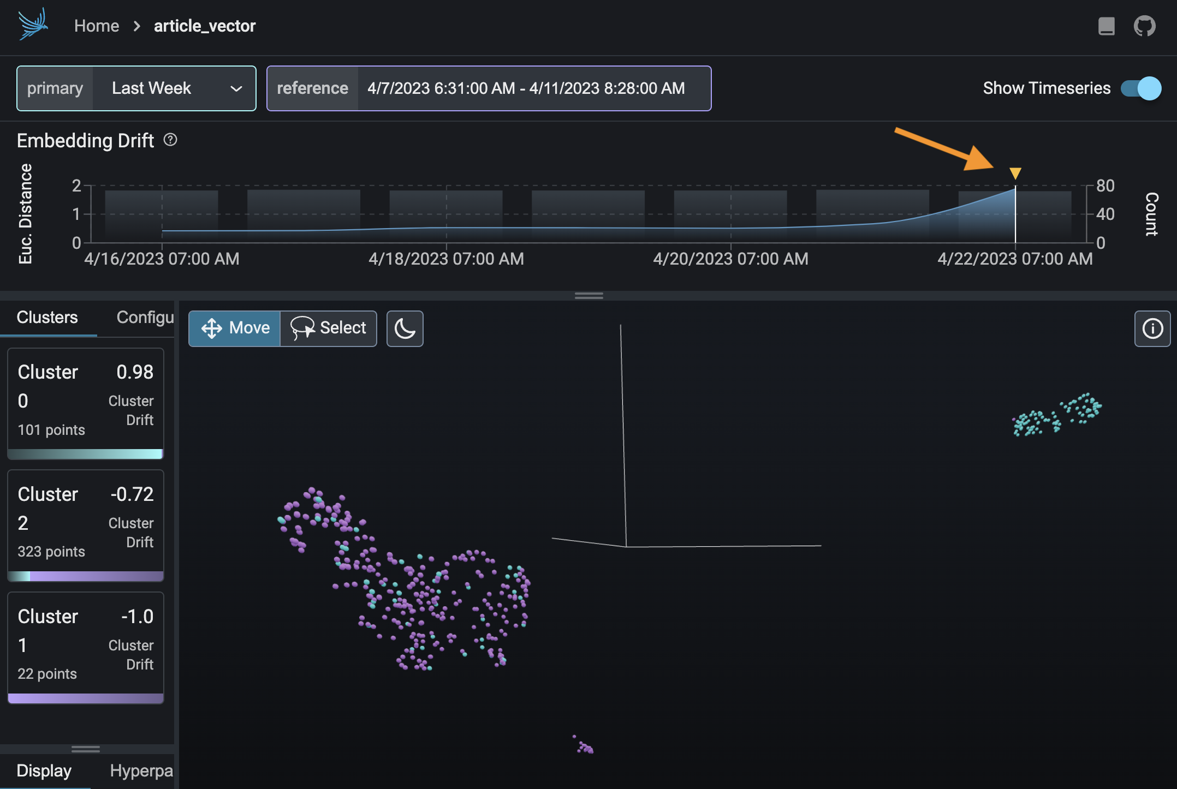1177x789 pixels.
Task: Click the Embedding Drift help icon
Action: (170, 140)
